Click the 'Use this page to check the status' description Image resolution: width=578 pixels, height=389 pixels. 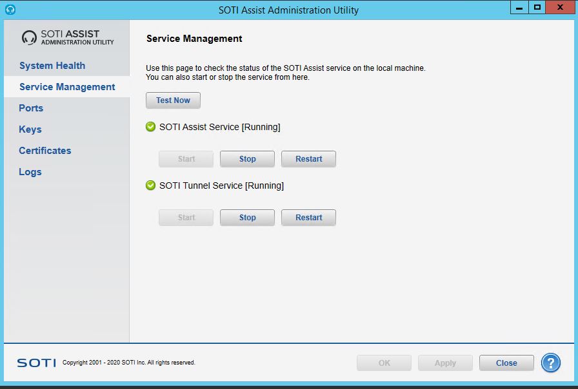tap(286, 73)
